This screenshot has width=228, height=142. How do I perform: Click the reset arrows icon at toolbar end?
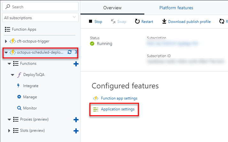tap(222, 21)
